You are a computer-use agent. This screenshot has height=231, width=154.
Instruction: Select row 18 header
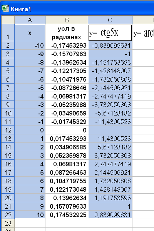[x=8, y=181]
